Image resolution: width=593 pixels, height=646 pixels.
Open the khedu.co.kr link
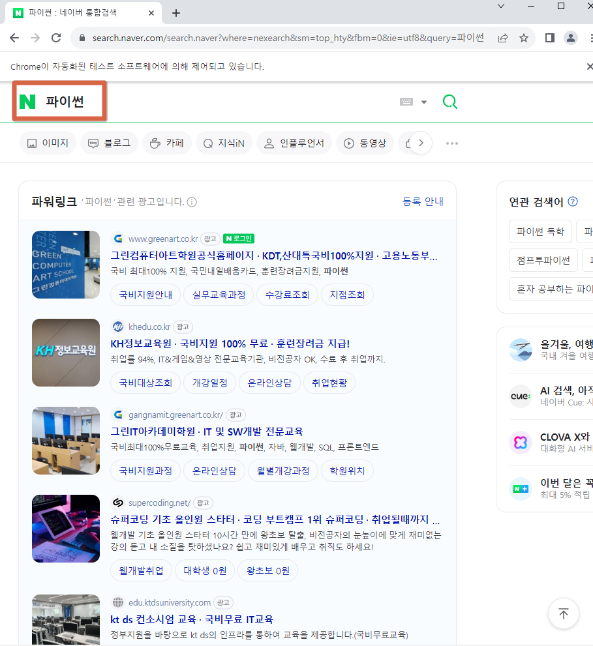(149, 327)
